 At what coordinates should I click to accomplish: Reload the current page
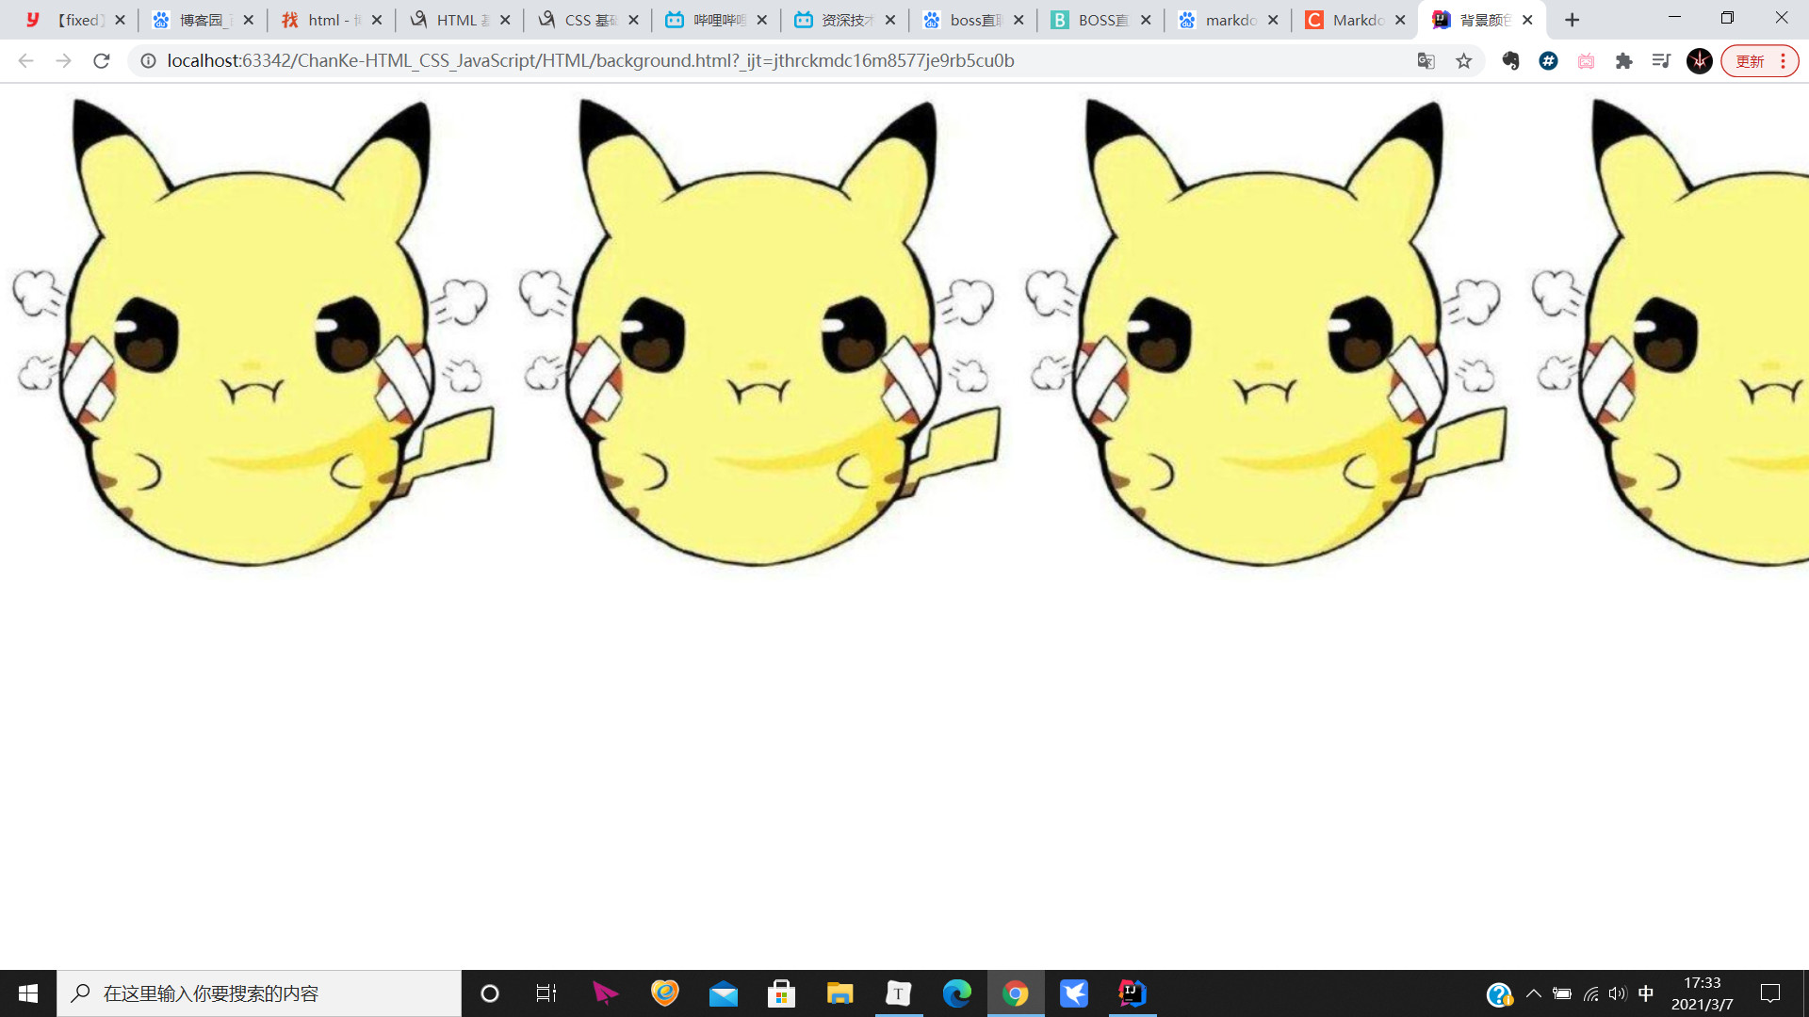(102, 61)
